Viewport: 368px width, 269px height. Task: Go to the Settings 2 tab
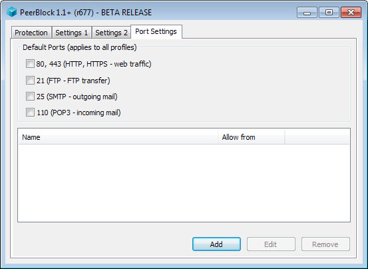click(x=112, y=33)
